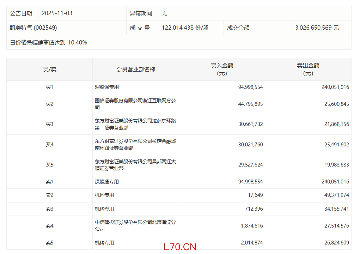Click the 会员营业部名称 column header
This screenshot has height=254, width=360.
point(136,69)
